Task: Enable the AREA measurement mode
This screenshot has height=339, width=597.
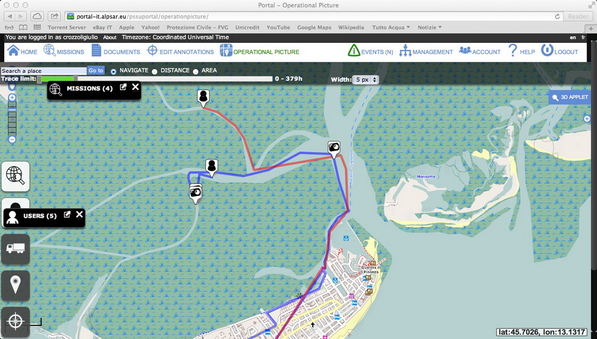Action: pyautogui.click(x=196, y=72)
